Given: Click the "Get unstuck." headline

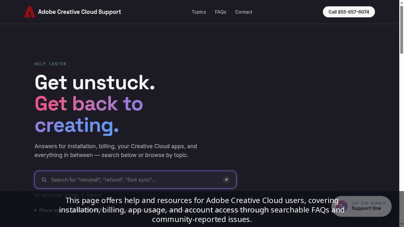Looking at the screenshot, I should (95, 83).
